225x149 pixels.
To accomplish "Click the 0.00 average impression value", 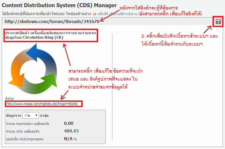I will [69, 124].
